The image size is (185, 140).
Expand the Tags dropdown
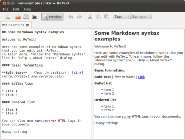pyautogui.click(x=122, y=17)
